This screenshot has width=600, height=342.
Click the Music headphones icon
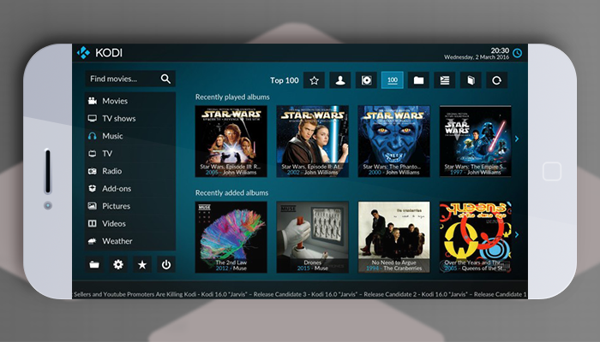click(x=93, y=136)
